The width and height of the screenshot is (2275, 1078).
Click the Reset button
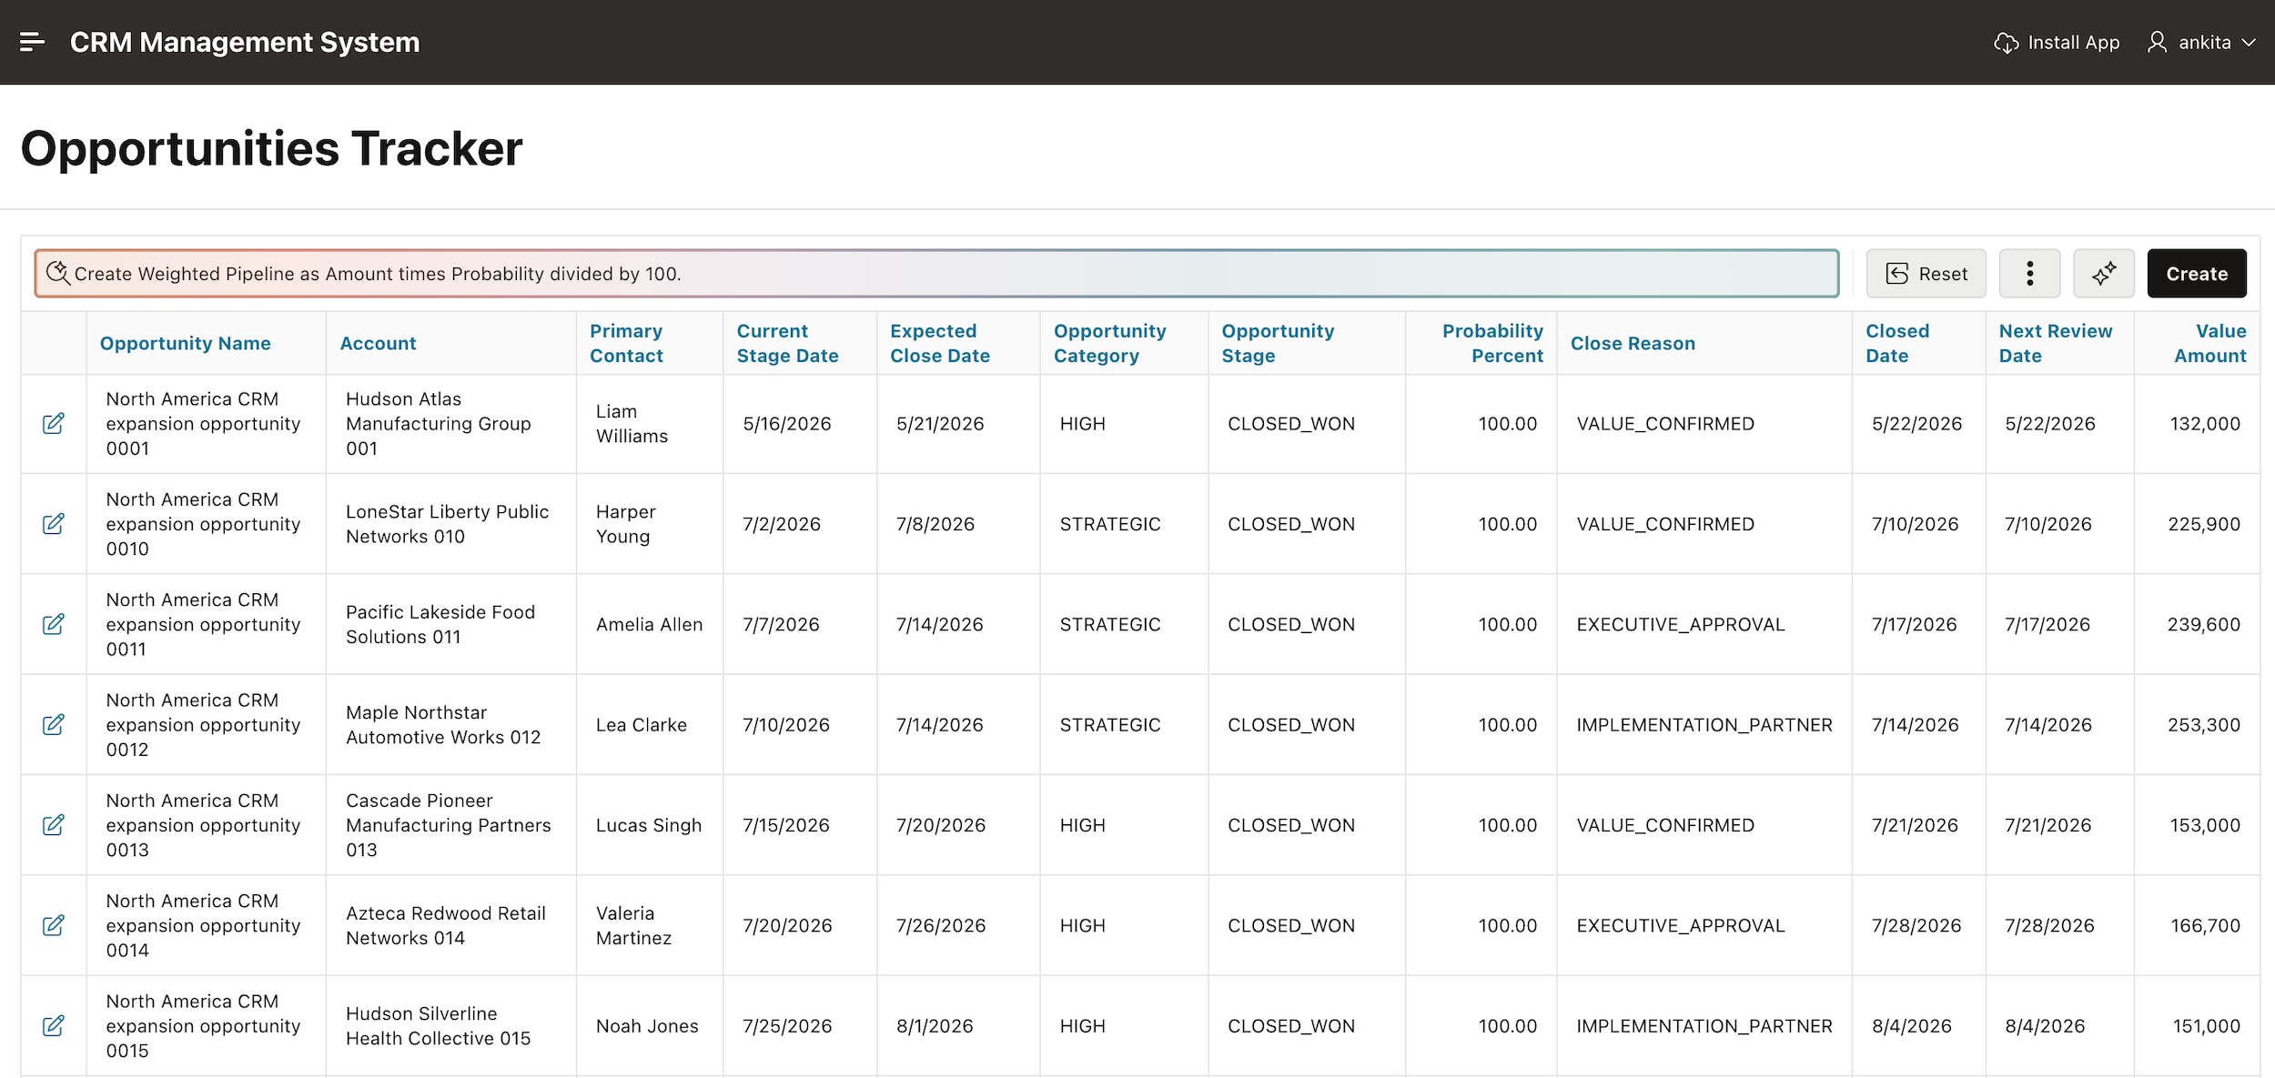(x=1926, y=274)
